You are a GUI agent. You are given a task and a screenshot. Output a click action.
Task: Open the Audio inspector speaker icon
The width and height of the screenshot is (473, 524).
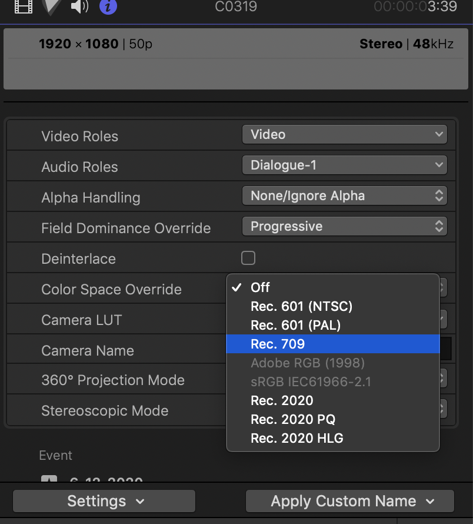80,6
